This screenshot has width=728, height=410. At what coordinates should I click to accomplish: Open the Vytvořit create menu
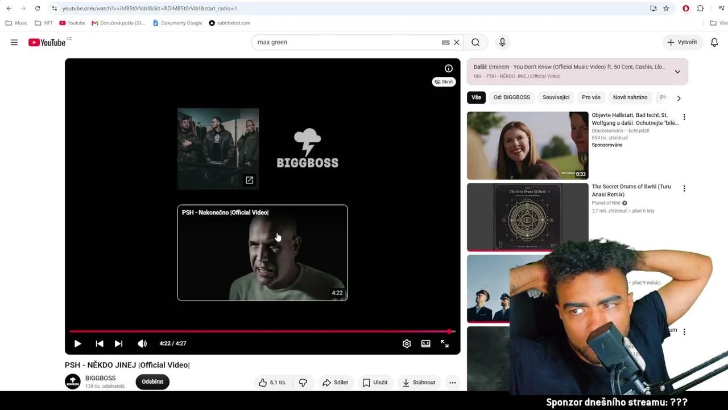point(682,42)
